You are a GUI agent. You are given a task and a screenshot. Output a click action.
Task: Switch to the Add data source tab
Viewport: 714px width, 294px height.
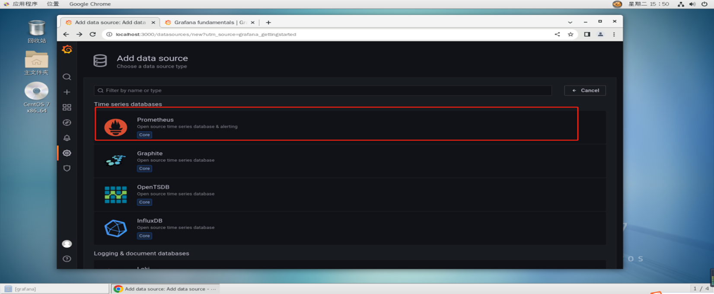pos(110,22)
